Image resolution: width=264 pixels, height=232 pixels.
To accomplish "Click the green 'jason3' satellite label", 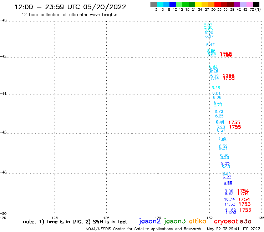I will (x=175, y=221).
